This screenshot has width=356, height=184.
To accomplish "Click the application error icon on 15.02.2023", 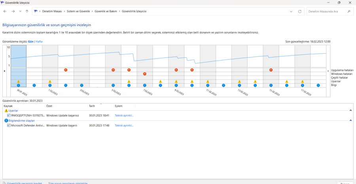I will tap(271, 70).
